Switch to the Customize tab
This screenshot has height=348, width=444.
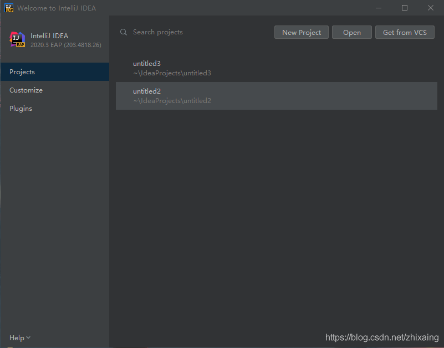pos(55,90)
